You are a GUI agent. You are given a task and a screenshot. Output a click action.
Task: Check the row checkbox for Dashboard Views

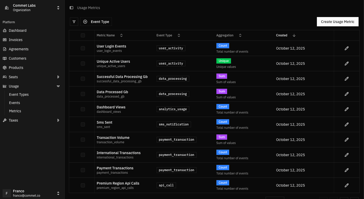83,109
